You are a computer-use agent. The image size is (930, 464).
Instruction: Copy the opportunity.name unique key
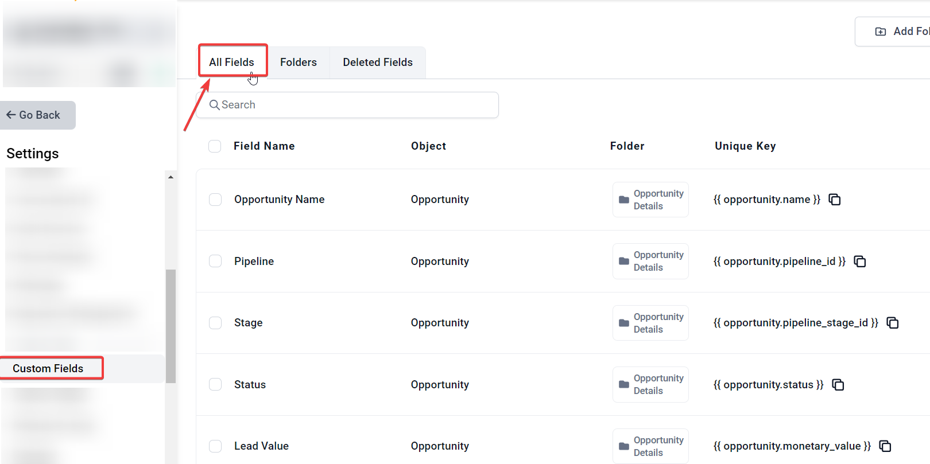[x=835, y=200]
